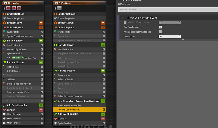This screenshot has height=128, width=218.
Task: Select Sub UVAnimation module
Action: 79,79
